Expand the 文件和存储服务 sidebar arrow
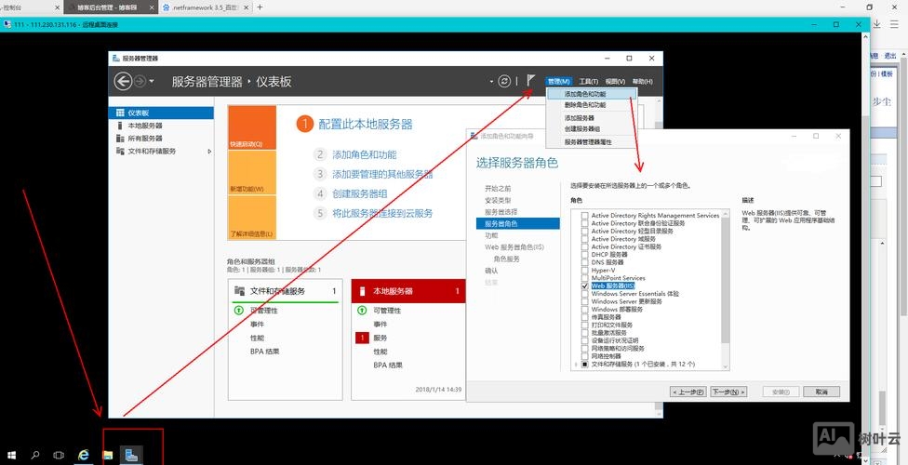The image size is (908, 465). pyautogui.click(x=209, y=152)
